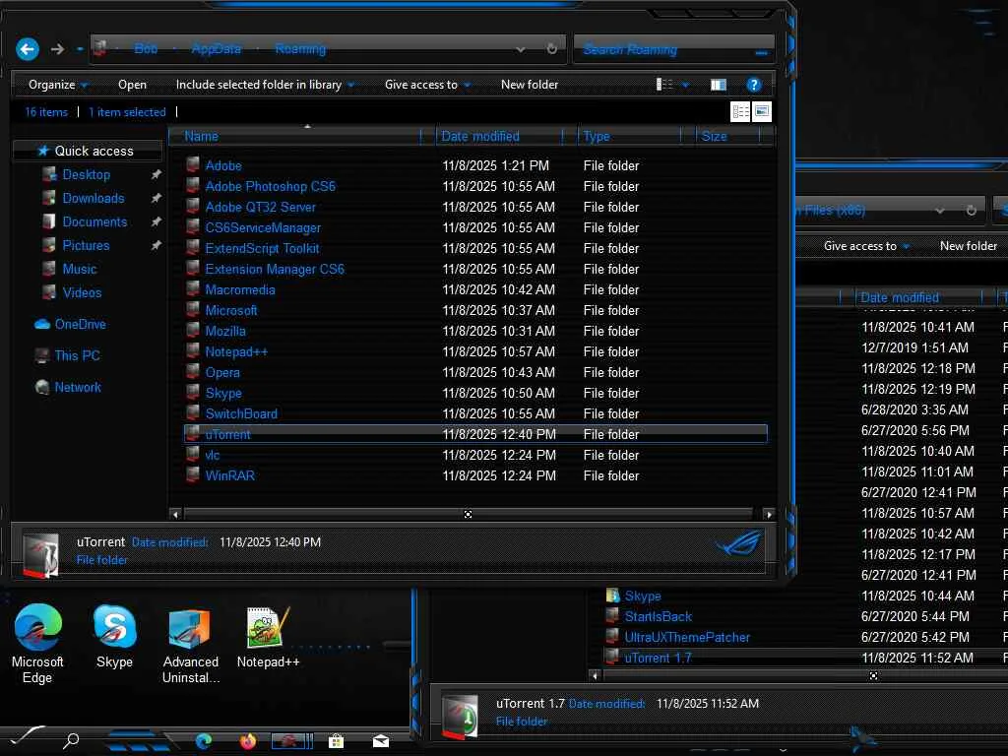Click the Extension Manager CS6 folder icon

193,268
